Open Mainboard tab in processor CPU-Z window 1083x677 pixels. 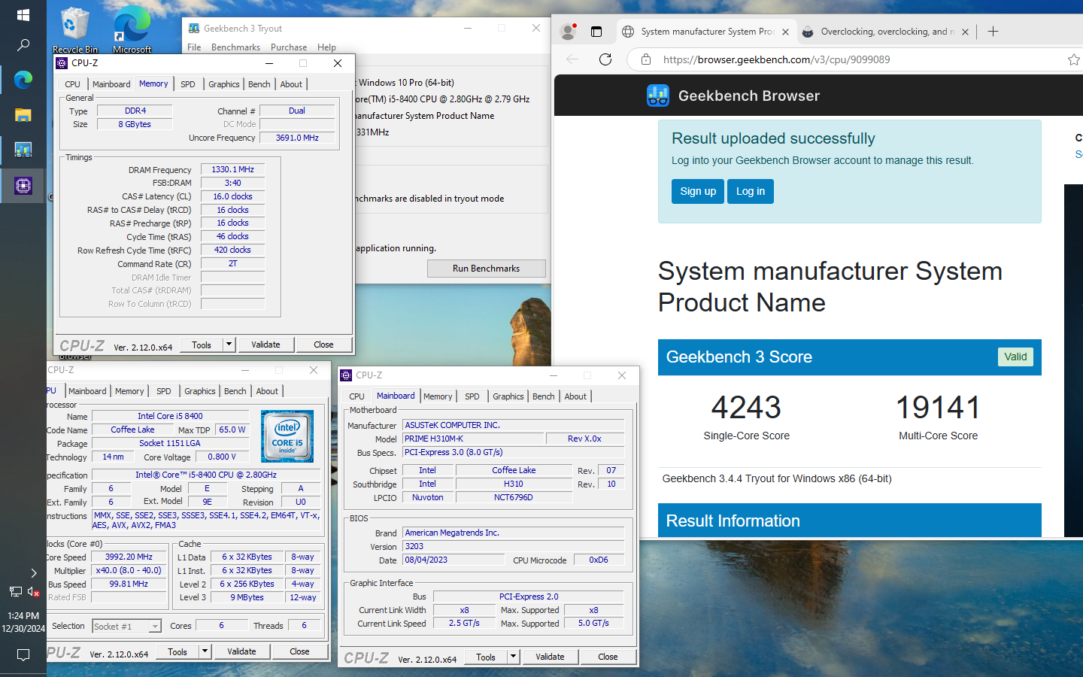point(87,391)
